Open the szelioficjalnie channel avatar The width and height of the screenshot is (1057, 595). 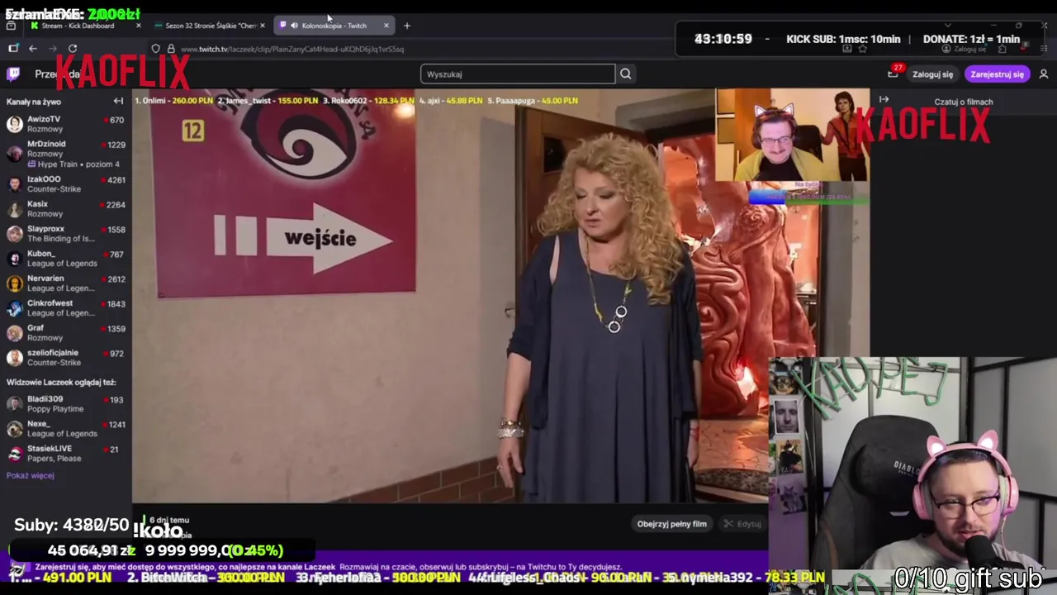click(x=14, y=358)
